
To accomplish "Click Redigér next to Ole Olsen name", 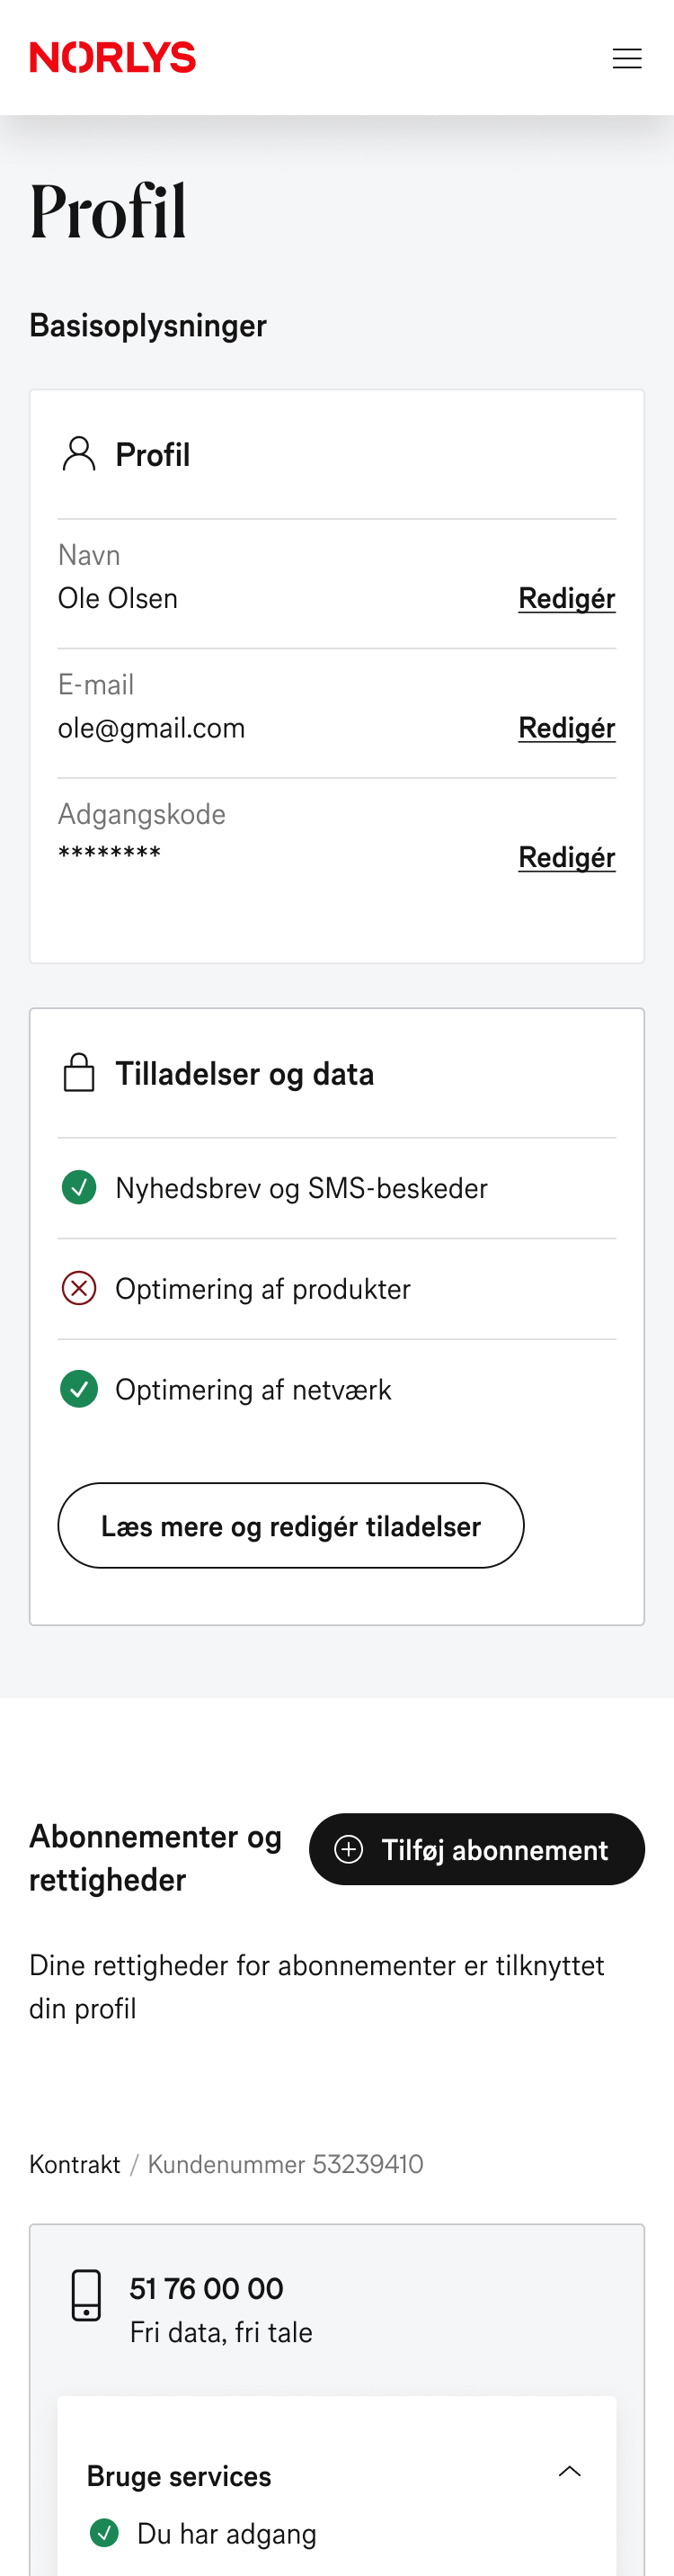I will pyautogui.click(x=567, y=598).
